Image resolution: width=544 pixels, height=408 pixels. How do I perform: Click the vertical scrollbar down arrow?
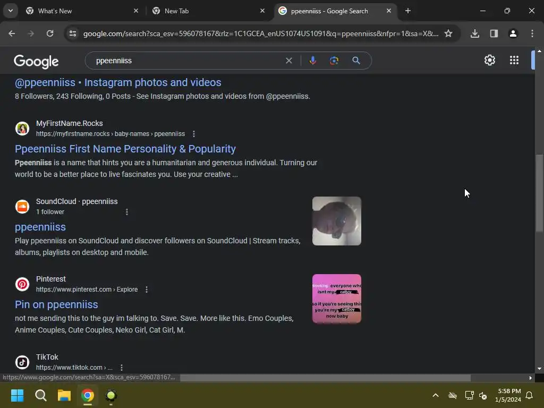click(x=539, y=369)
